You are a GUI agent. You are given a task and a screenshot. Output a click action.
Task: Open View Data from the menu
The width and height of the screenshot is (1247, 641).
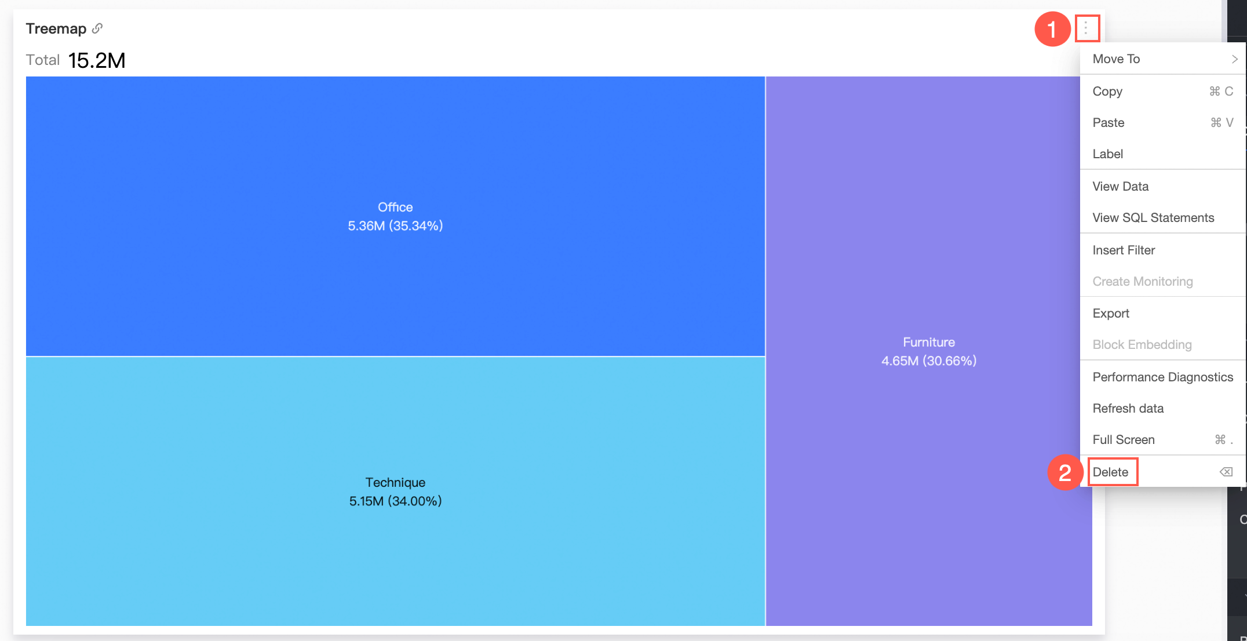(1120, 187)
